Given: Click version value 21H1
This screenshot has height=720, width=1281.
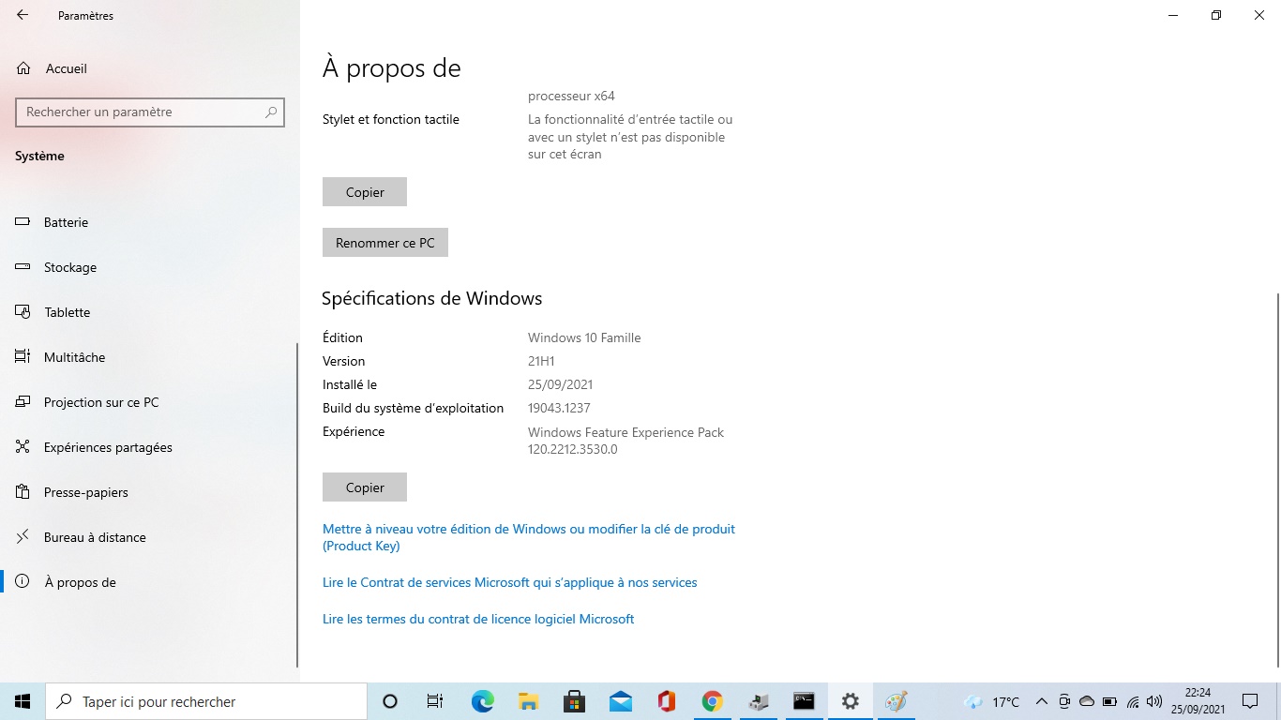Looking at the screenshot, I should coord(541,361).
